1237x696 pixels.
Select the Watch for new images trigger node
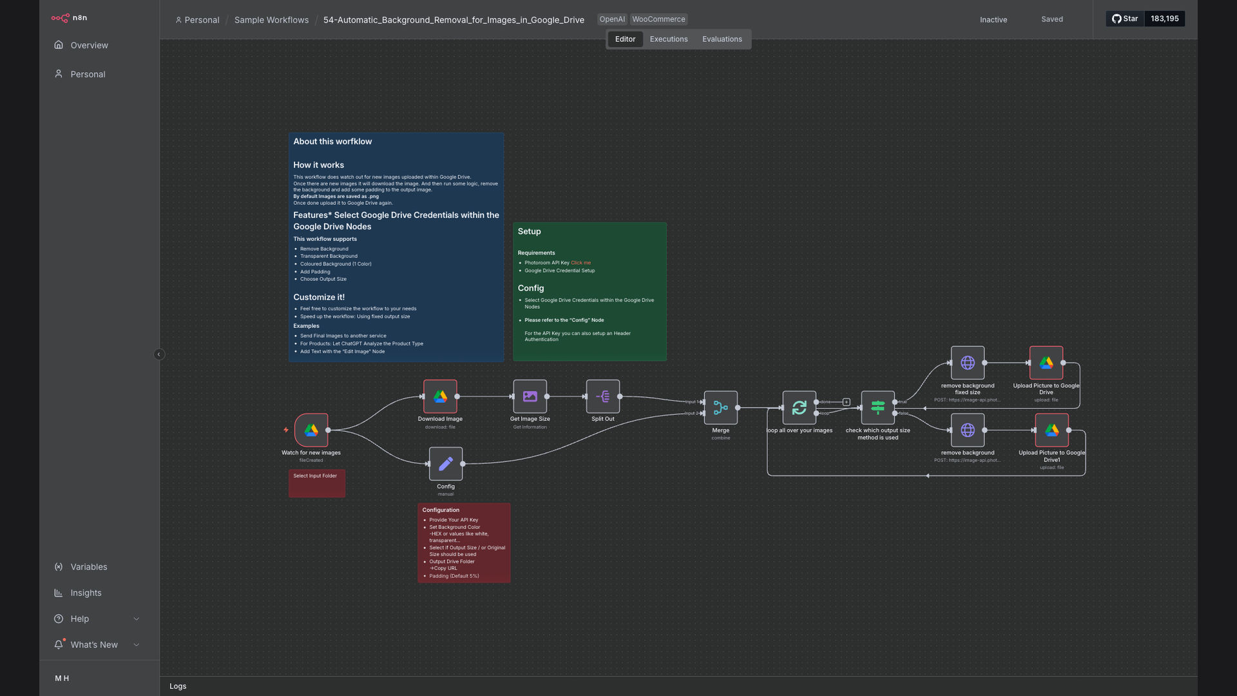pos(311,430)
